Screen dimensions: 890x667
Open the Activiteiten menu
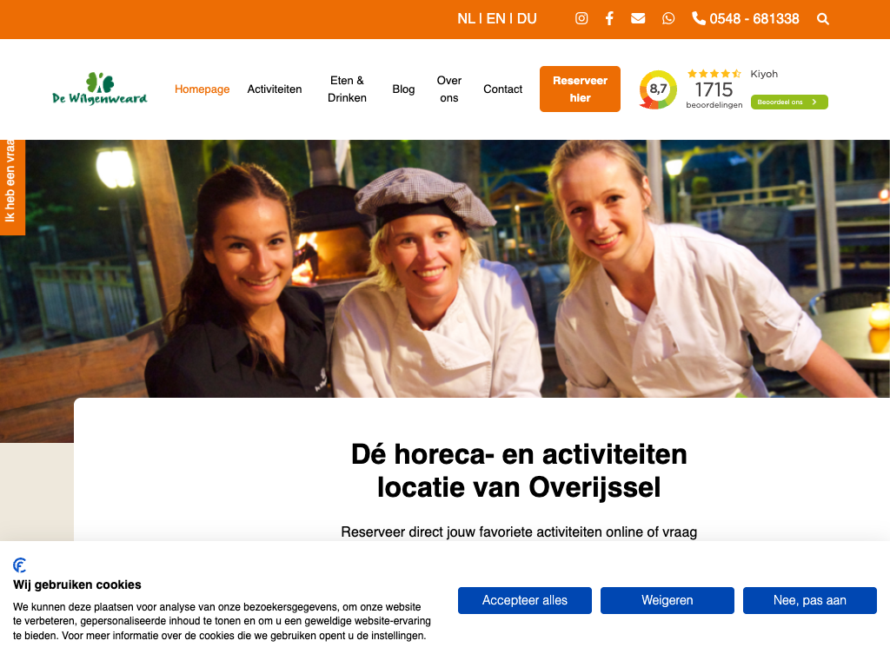(274, 89)
